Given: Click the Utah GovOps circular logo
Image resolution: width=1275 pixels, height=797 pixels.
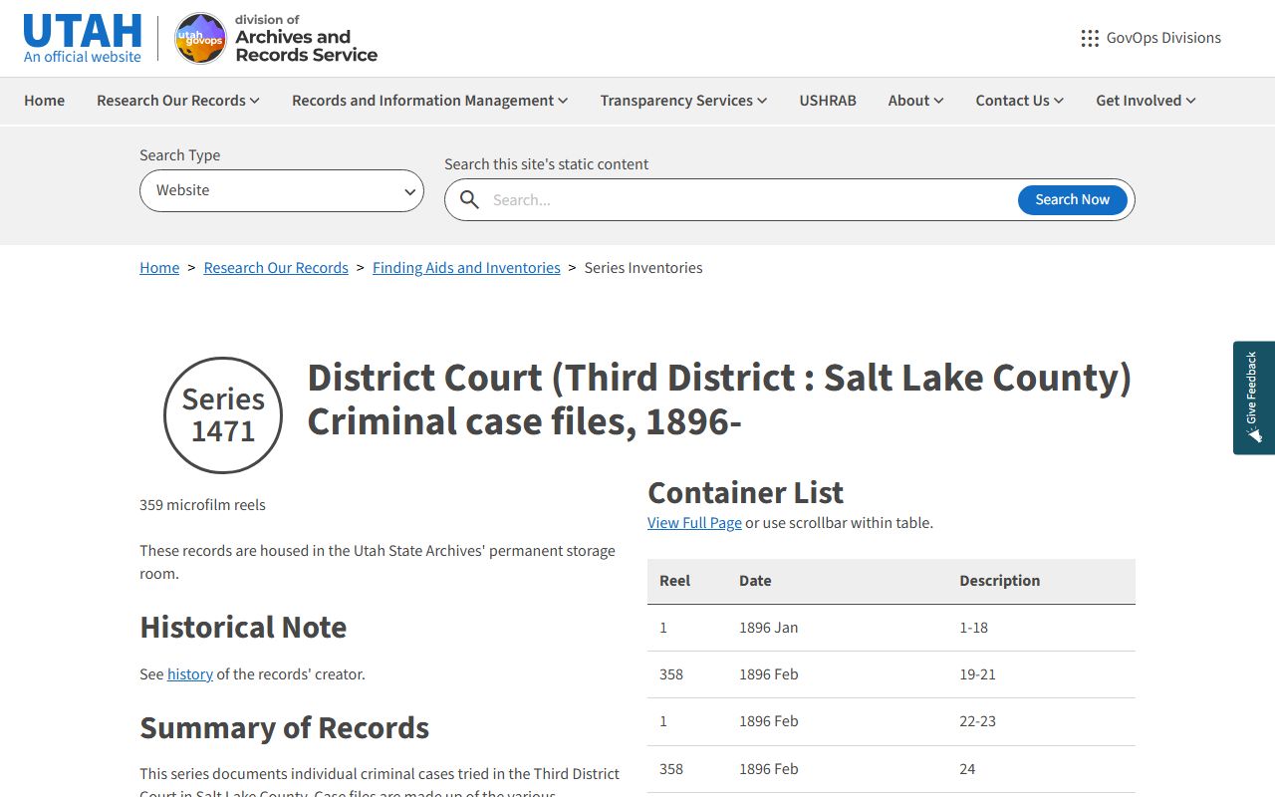Looking at the screenshot, I should [x=200, y=39].
